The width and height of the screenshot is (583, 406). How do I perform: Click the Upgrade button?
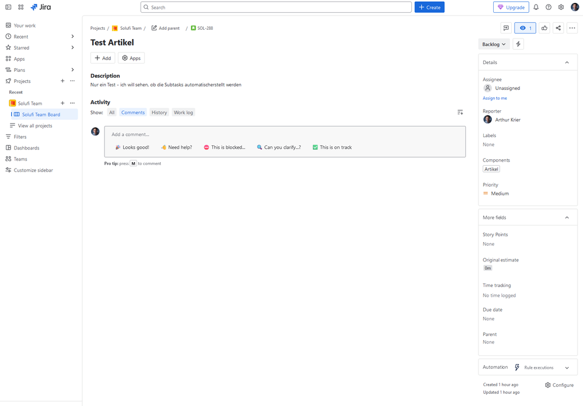(511, 7)
